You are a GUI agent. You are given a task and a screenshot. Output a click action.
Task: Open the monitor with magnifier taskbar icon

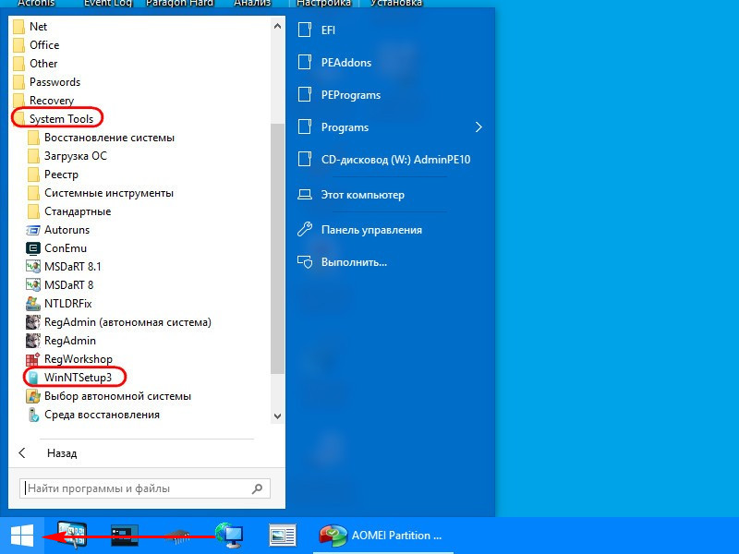72,536
